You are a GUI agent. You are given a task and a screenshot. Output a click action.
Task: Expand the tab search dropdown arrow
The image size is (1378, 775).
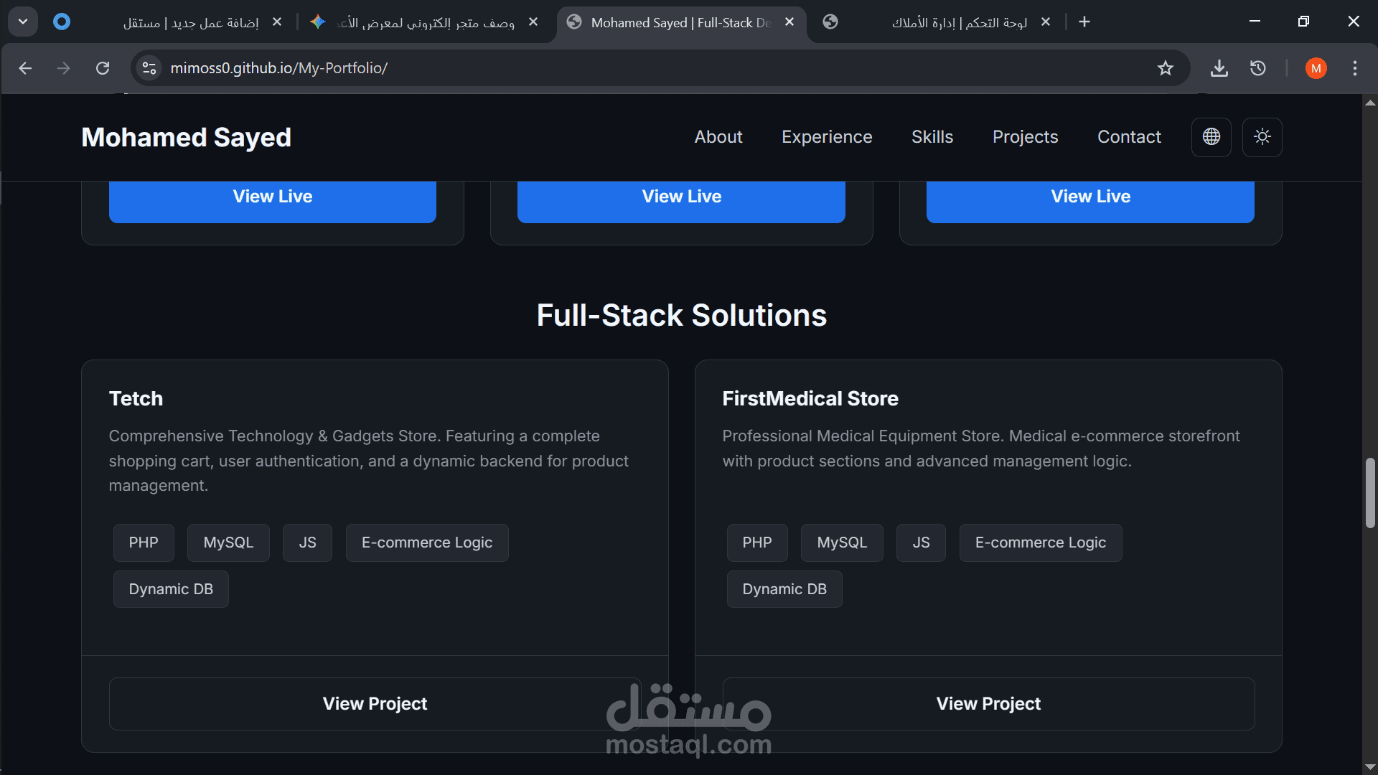point(23,22)
